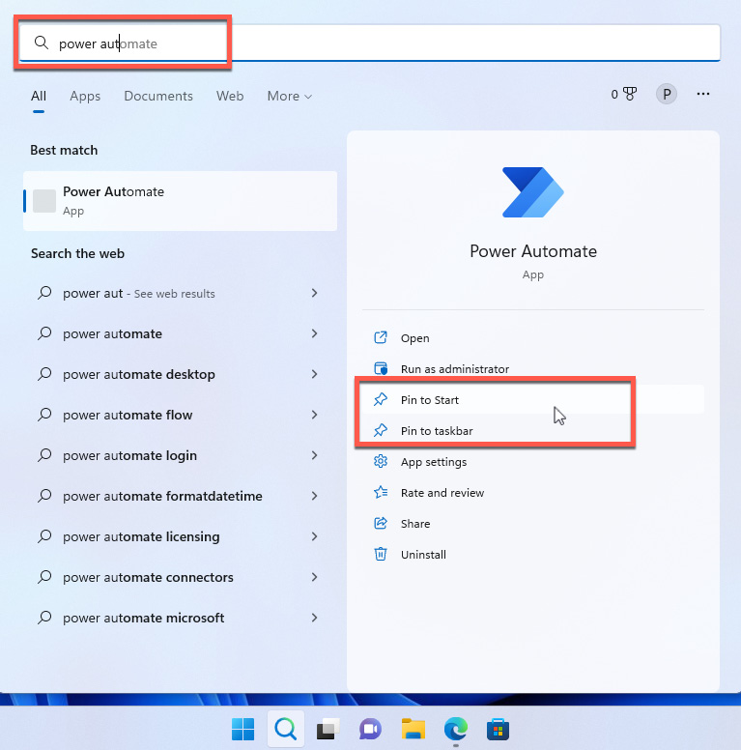
Task: Click the P account avatar
Action: point(666,94)
